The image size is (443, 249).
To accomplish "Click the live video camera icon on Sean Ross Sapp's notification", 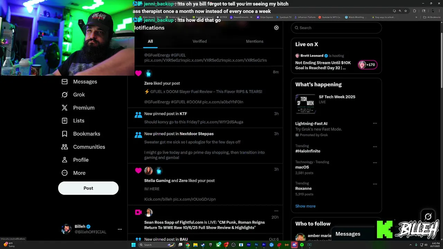I will coord(138,212).
